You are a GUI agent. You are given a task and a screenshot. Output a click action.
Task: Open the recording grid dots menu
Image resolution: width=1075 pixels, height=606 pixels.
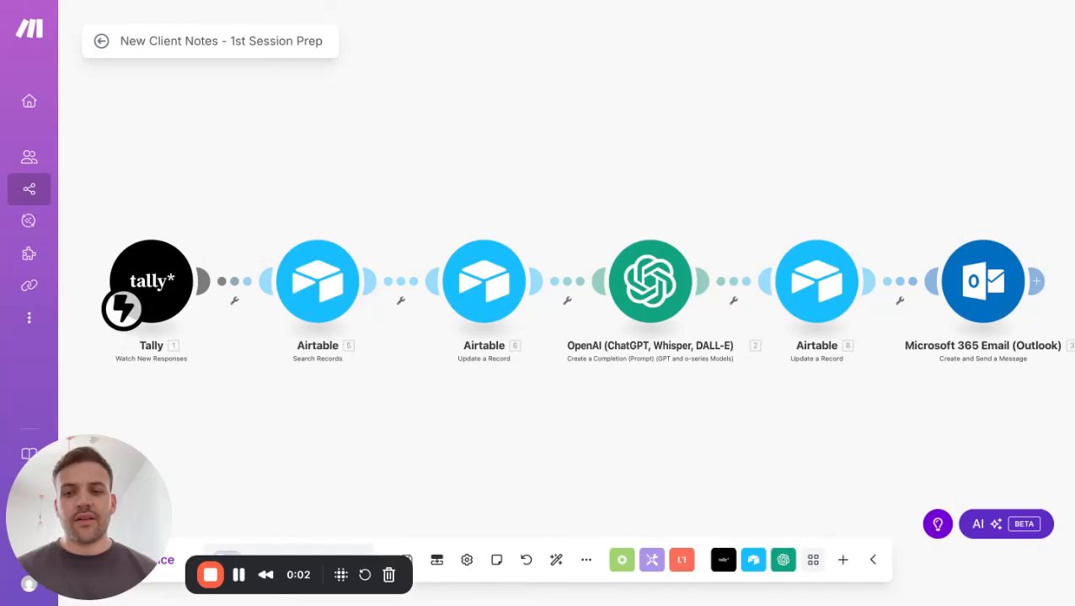tap(341, 575)
